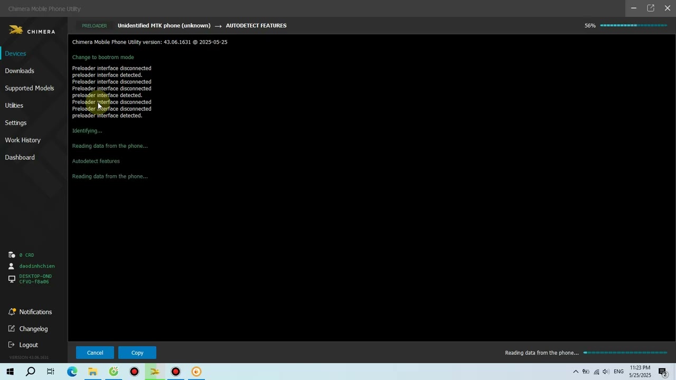Click the volume tray icon
This screenshot has width=676, height=380.
606,372
